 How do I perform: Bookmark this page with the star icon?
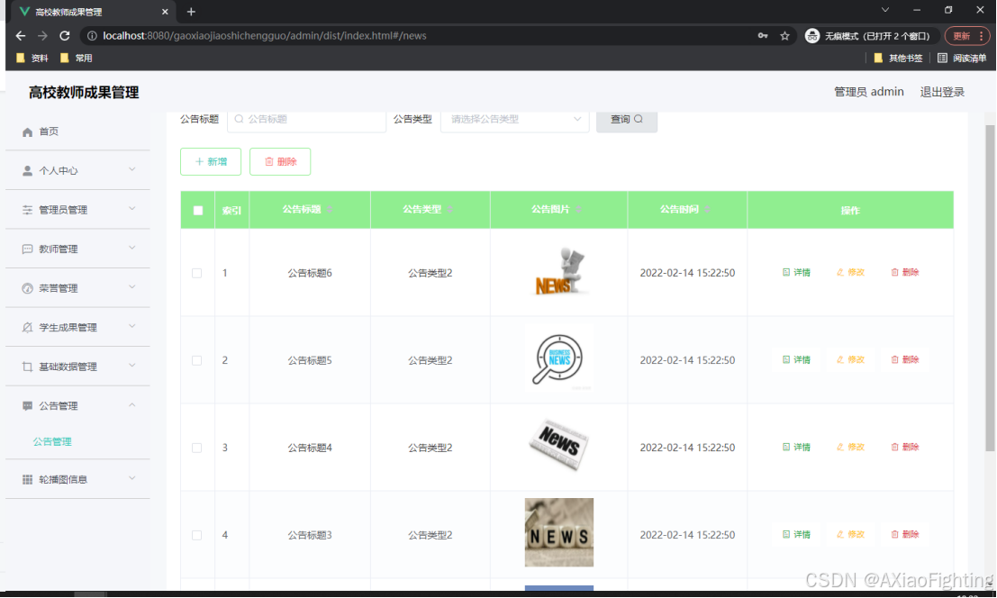tap(784, 36)
